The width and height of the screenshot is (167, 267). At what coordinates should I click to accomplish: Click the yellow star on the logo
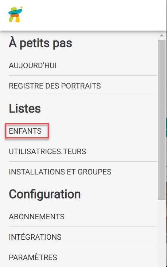[22, 8]
